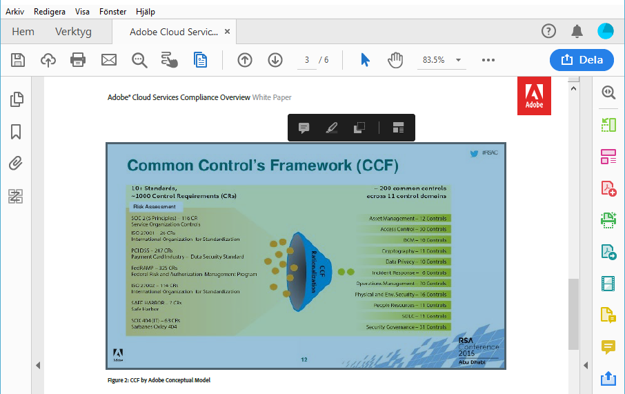Viewport: 625px width, 394px height.
Task: Open the bookmarks panel
Action: [x=16, y=132]
